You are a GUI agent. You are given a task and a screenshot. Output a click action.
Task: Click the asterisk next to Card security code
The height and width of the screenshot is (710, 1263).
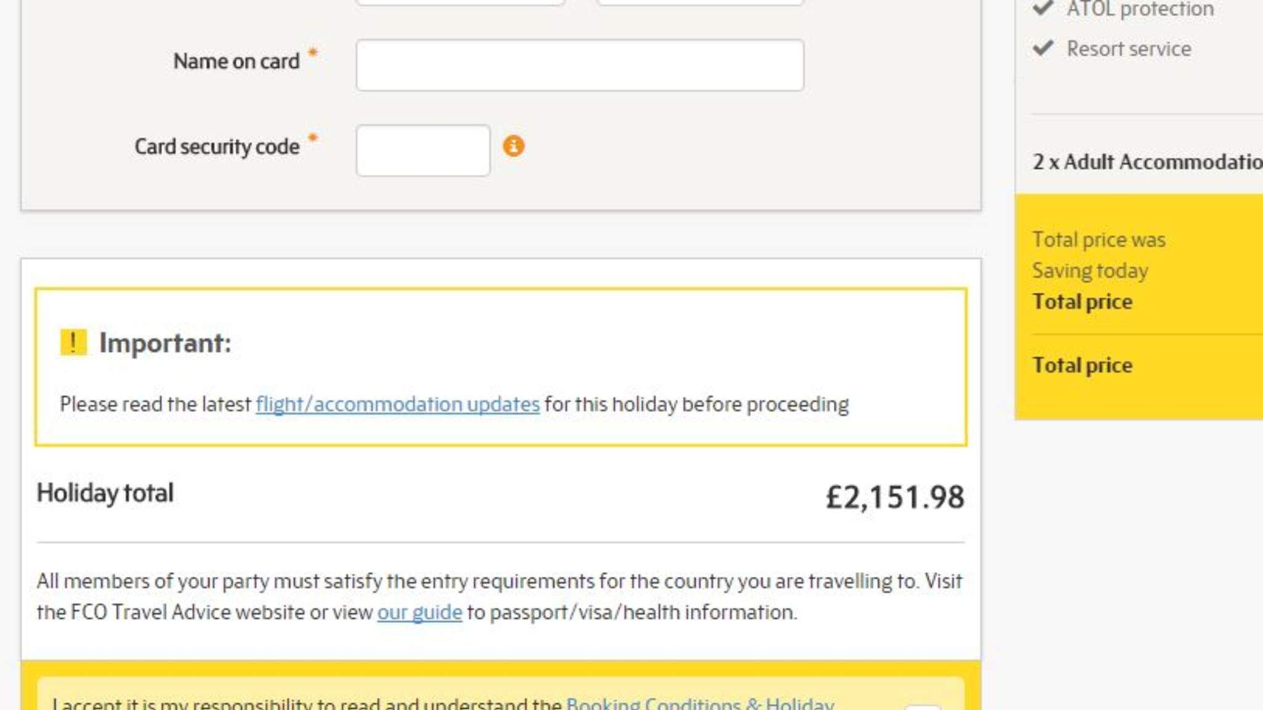pos(313,138)
